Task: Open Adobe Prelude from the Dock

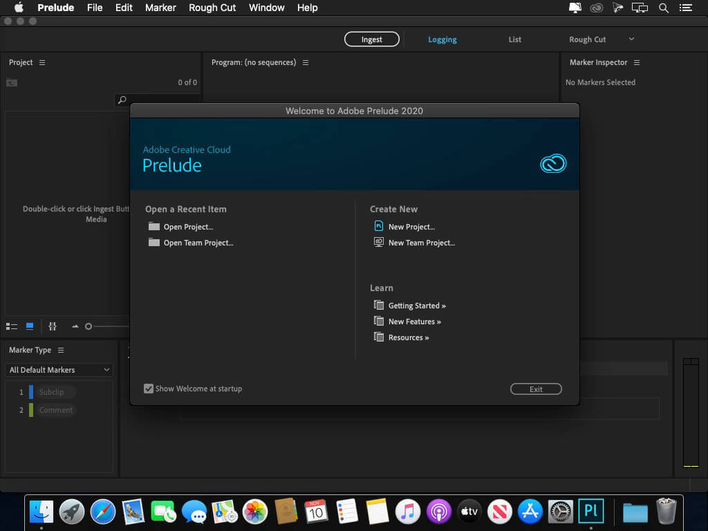Action: point(591,512)
